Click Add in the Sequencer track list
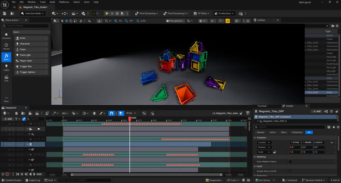The width and height of the screenshot is (341, 183). pos(8,119)
